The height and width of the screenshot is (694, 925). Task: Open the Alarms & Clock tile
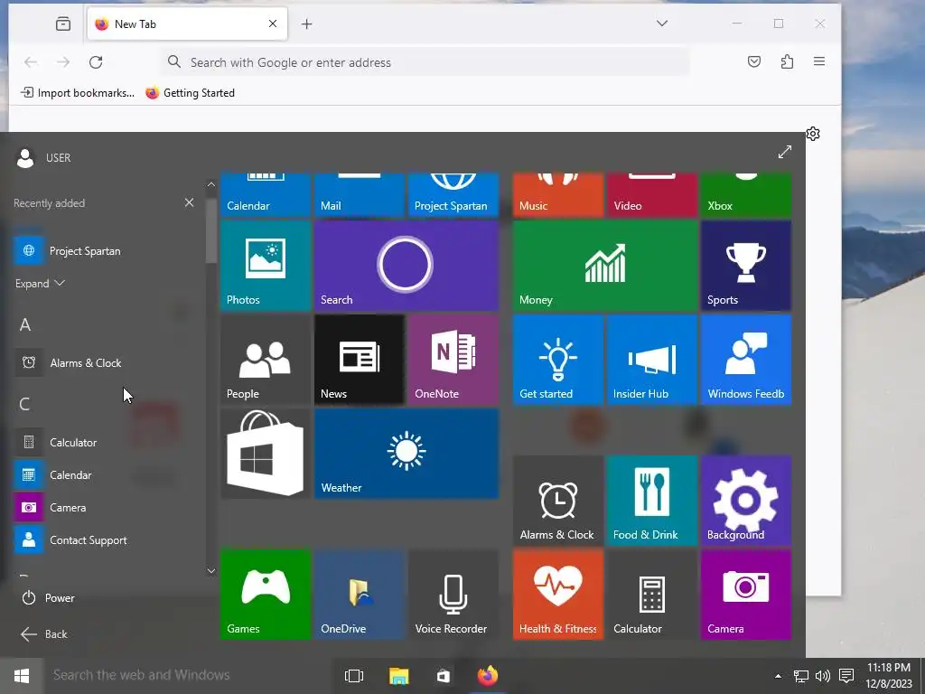tap(558, 501)
